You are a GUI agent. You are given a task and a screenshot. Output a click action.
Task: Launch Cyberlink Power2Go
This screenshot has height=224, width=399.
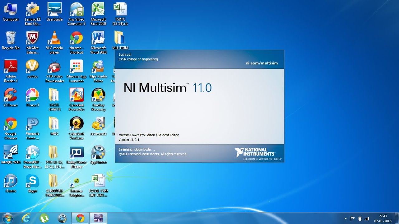click(76, 100)
